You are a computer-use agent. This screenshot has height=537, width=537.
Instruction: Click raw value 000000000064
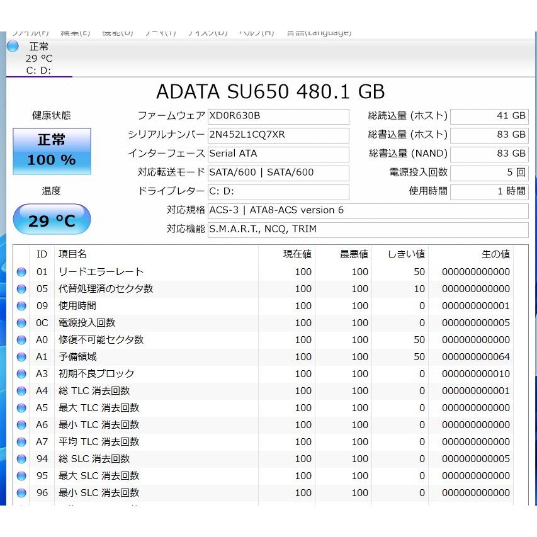click(x=476, y=357)
